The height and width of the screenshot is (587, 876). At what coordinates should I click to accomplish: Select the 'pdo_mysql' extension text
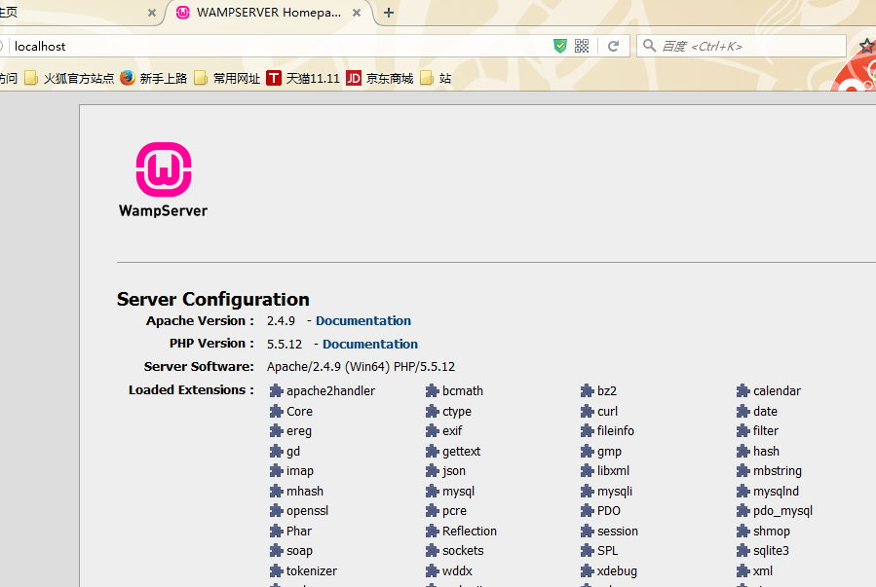(782, 511)
